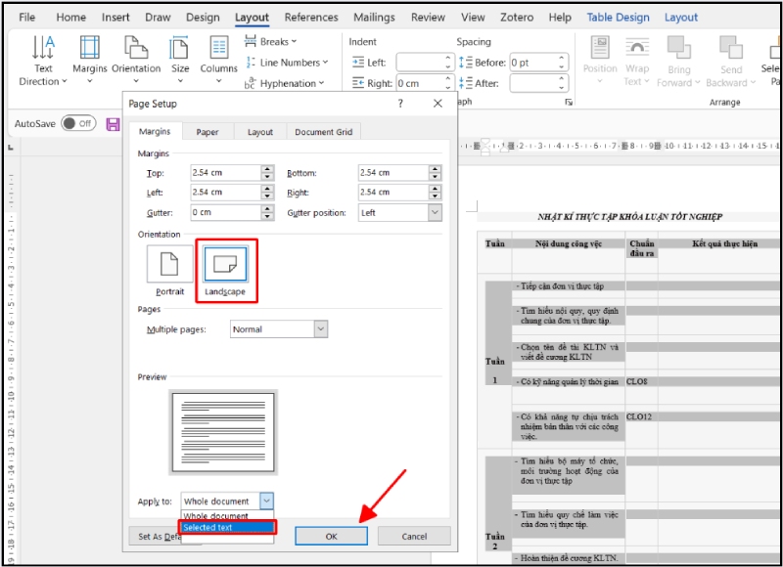
Task: Open the References menu
Action: 311,17
